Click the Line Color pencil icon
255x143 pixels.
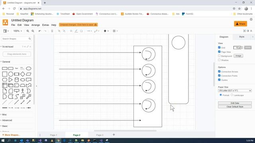coord(76,31)
